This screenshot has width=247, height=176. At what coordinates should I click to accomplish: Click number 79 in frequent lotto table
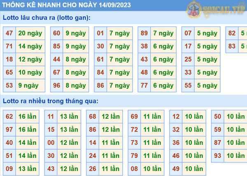click(x=134, y=156)
